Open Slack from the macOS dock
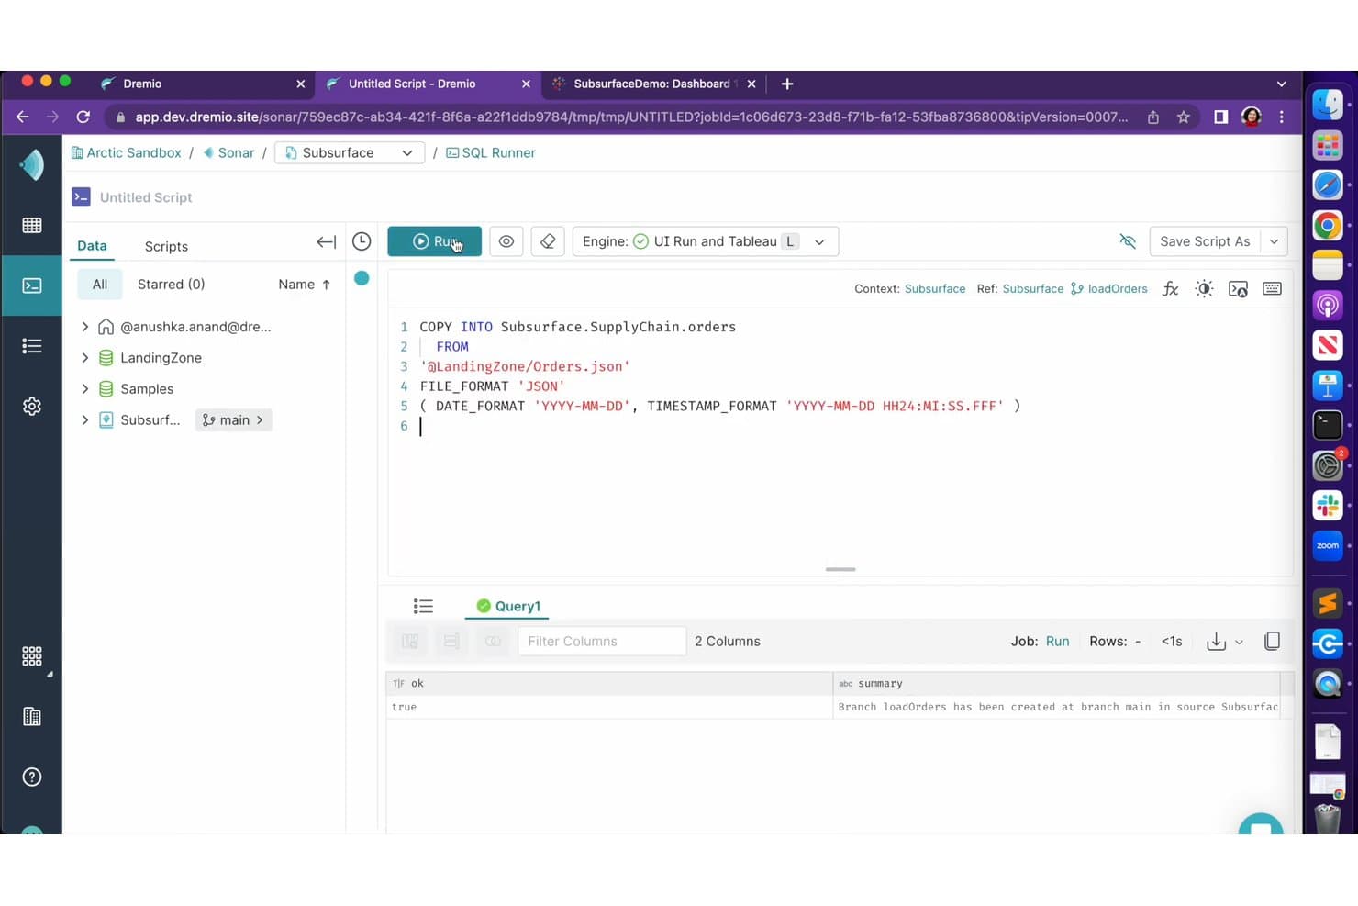Image resolution: width=1358 pixels, height=906 pixels. [1328, 506]
